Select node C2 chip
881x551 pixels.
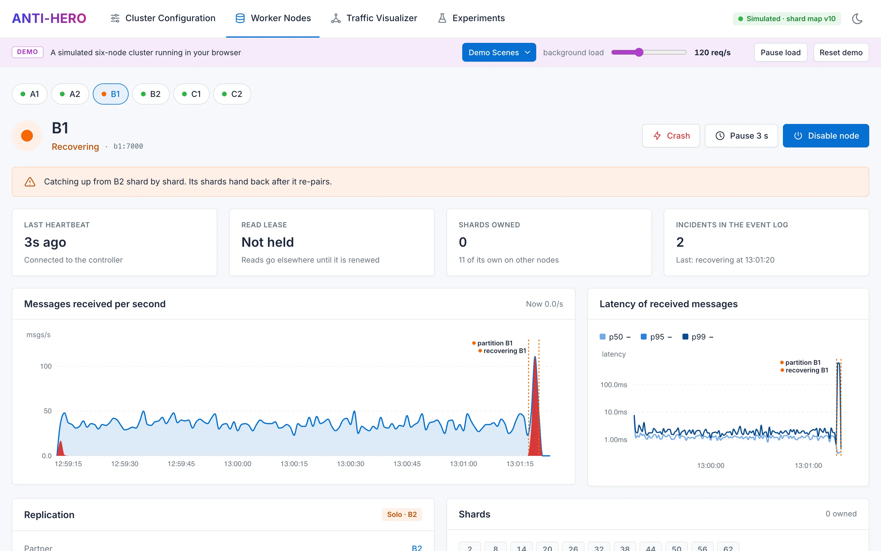[232, 94]
